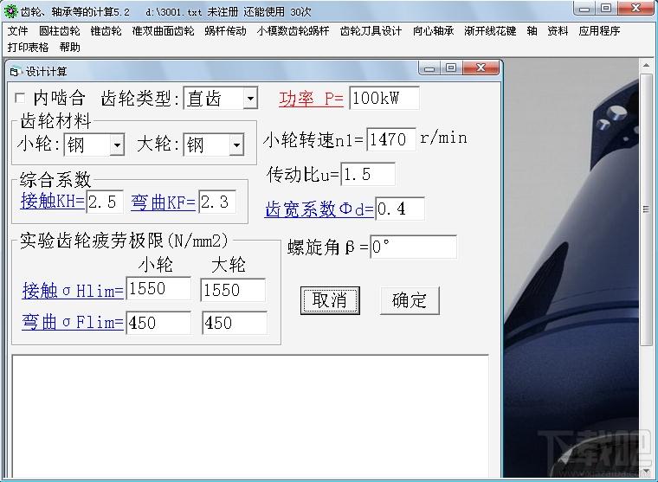Click the 功率 P= link
This screenshot has height=482, width=658.
311,99
